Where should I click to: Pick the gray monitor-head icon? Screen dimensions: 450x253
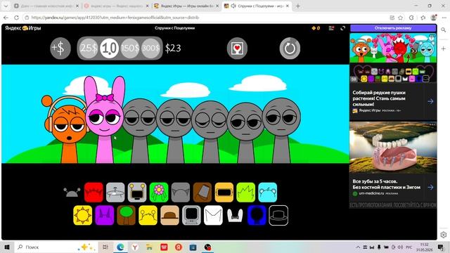(191, 215)
